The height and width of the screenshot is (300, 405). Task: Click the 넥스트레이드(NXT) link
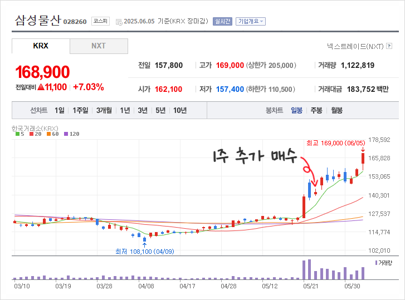(355, 46)
